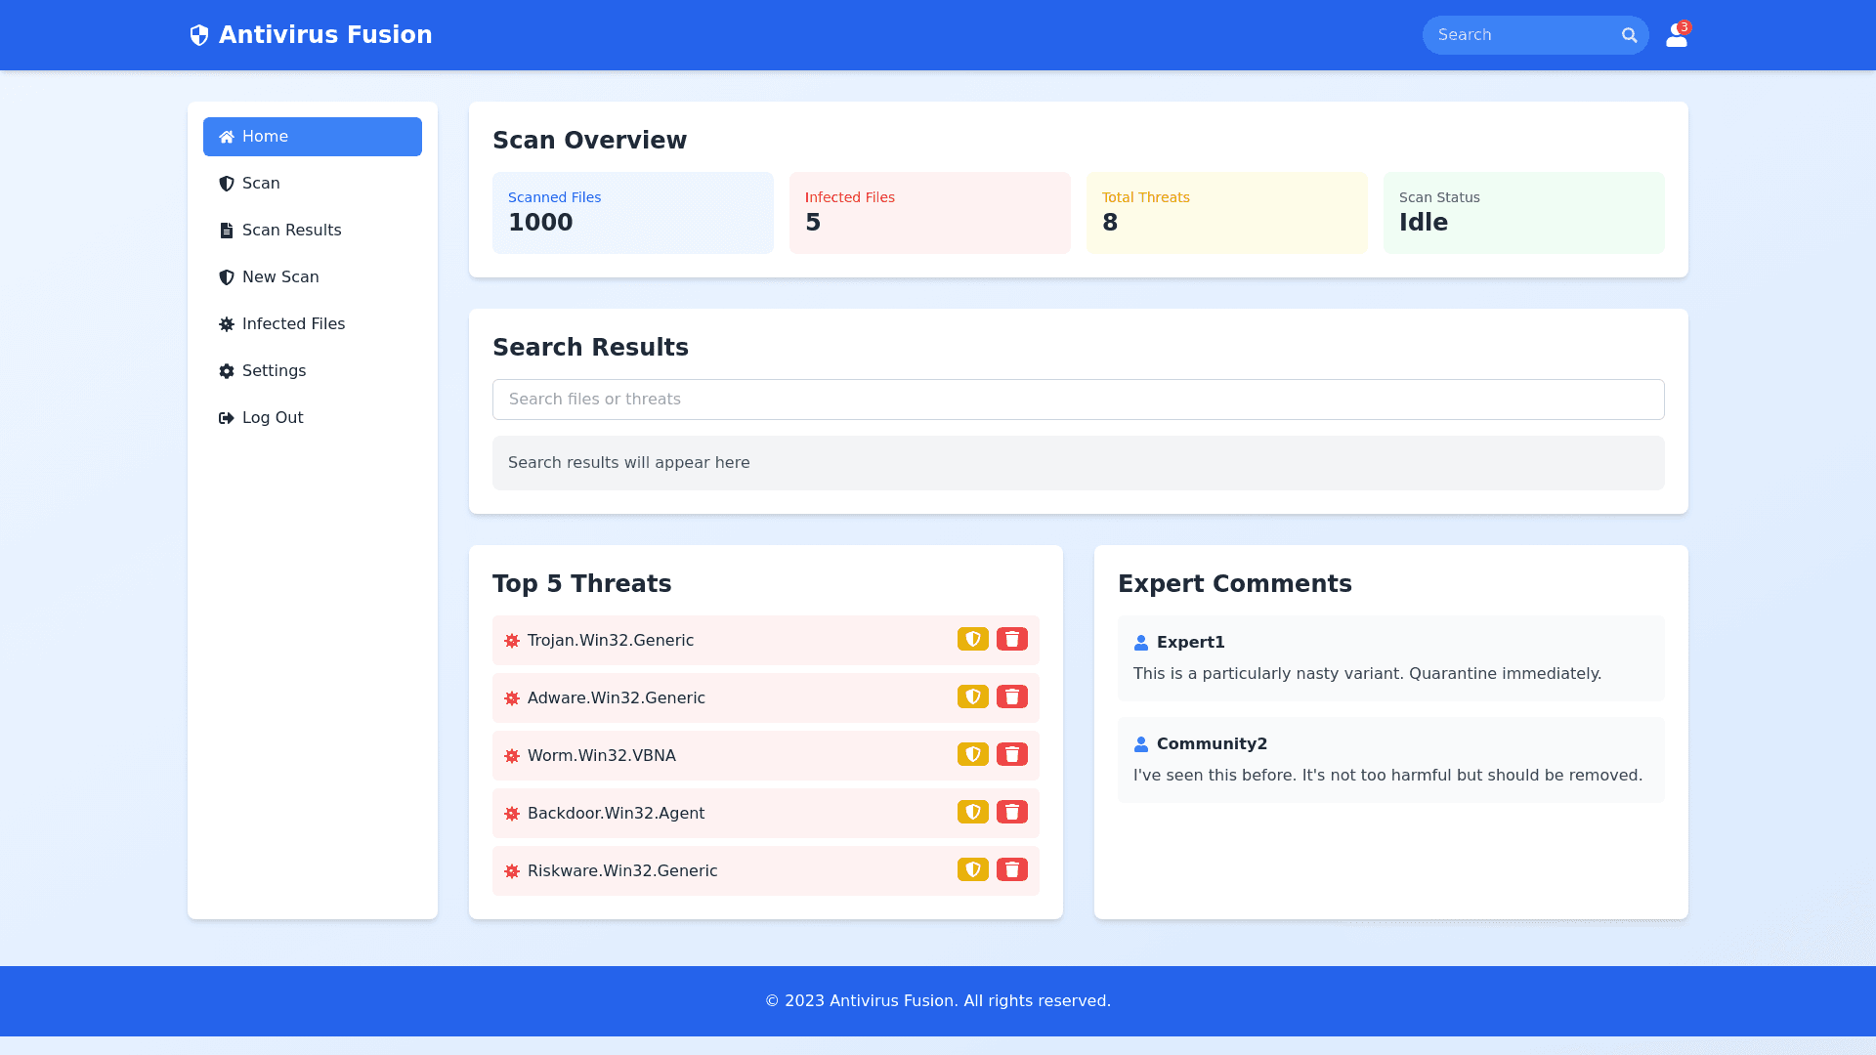This screenshot has height=1055, width=1876.
Task: Focus the Search files or threats field
Action: pos(1078,400)
